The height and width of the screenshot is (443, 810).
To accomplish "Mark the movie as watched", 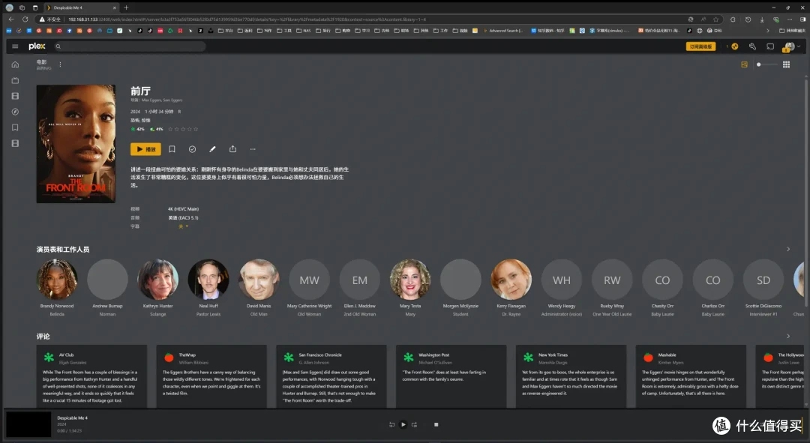I will coord(192,149).
